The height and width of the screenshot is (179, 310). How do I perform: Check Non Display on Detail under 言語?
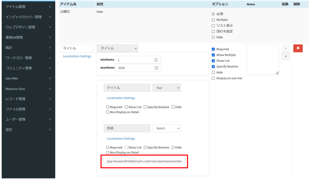point(108,153)
